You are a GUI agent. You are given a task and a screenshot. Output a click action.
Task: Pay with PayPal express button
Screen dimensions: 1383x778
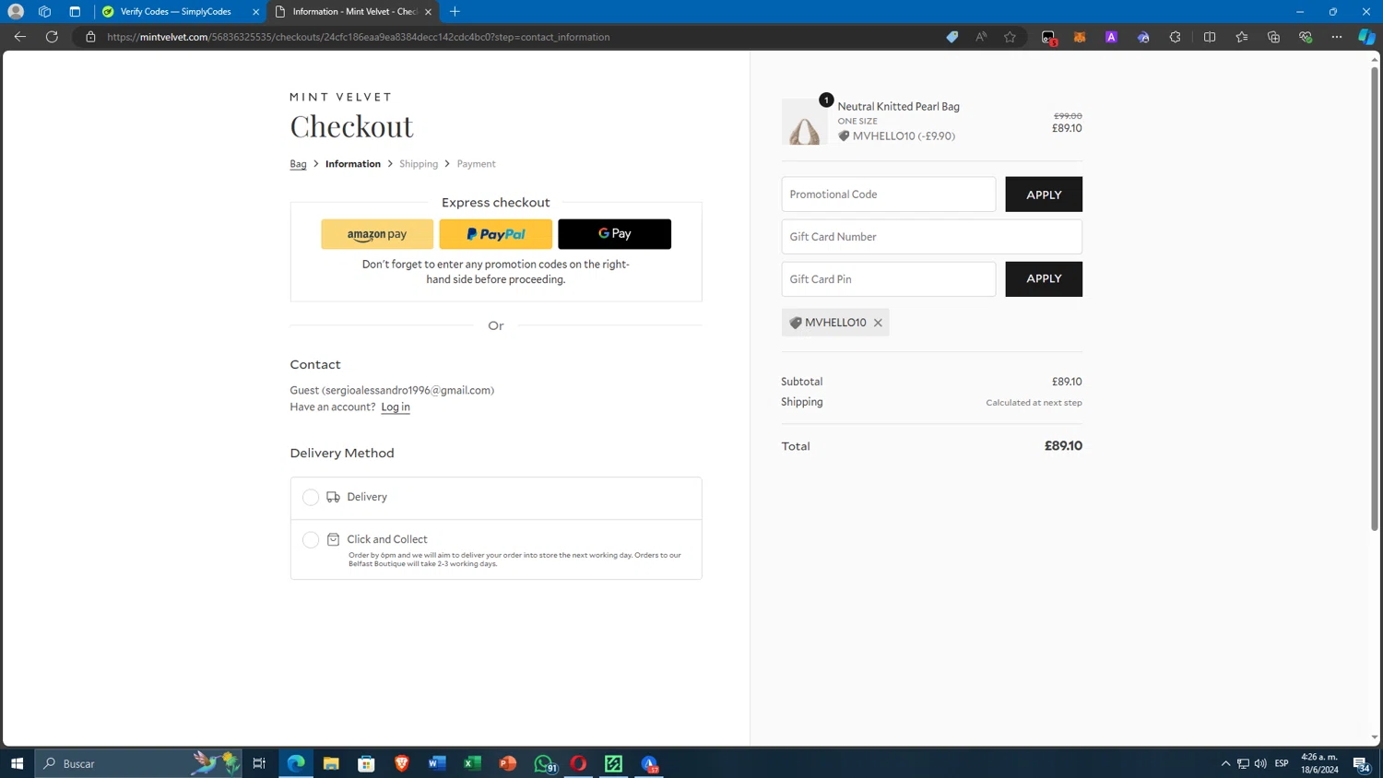(496, 234)
